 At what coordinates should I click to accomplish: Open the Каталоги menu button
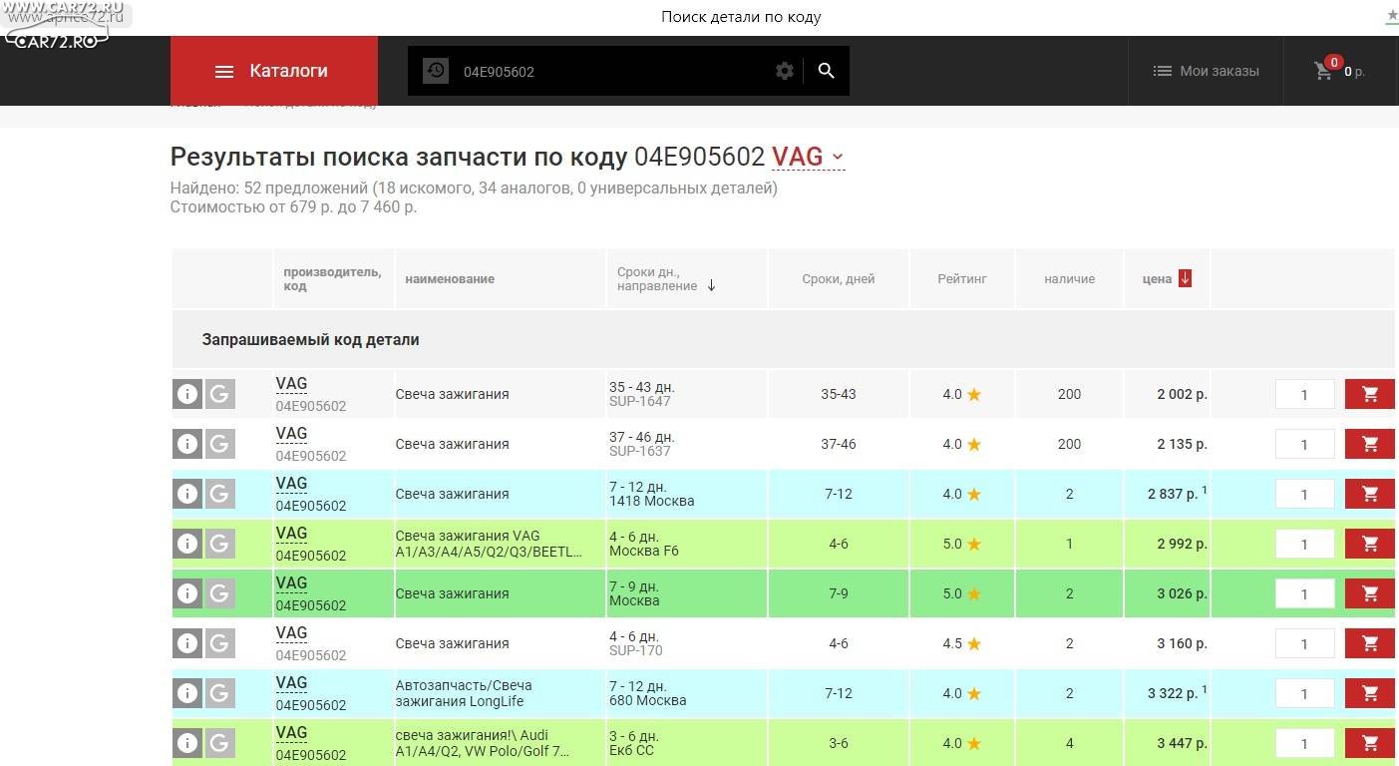point(273,71)
